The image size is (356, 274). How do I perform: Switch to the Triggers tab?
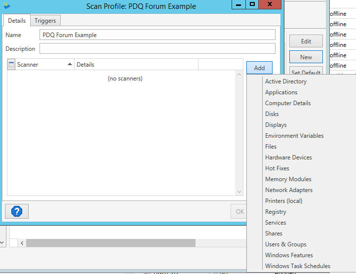[45, 21]
